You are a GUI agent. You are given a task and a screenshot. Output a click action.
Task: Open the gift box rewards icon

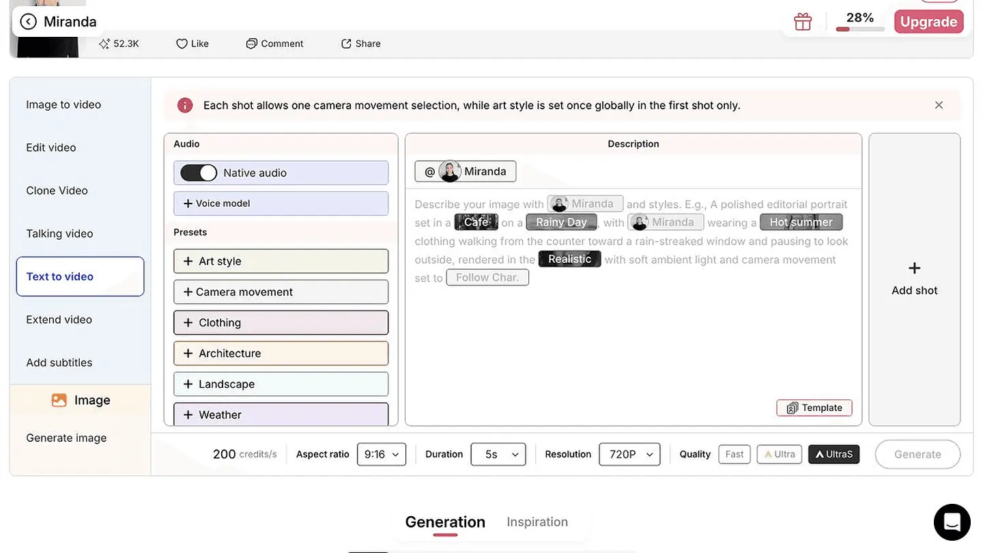(803, 22)
